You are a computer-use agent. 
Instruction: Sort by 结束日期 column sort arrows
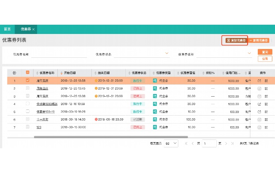(x=95, y=73)
